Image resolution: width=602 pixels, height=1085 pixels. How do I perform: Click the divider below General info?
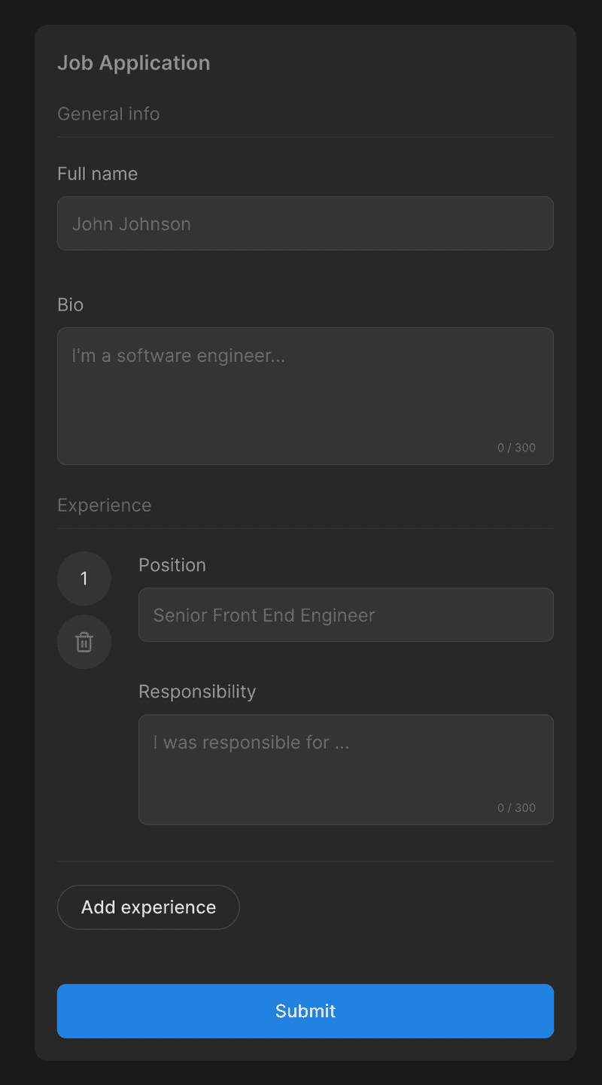pos(305,136)
